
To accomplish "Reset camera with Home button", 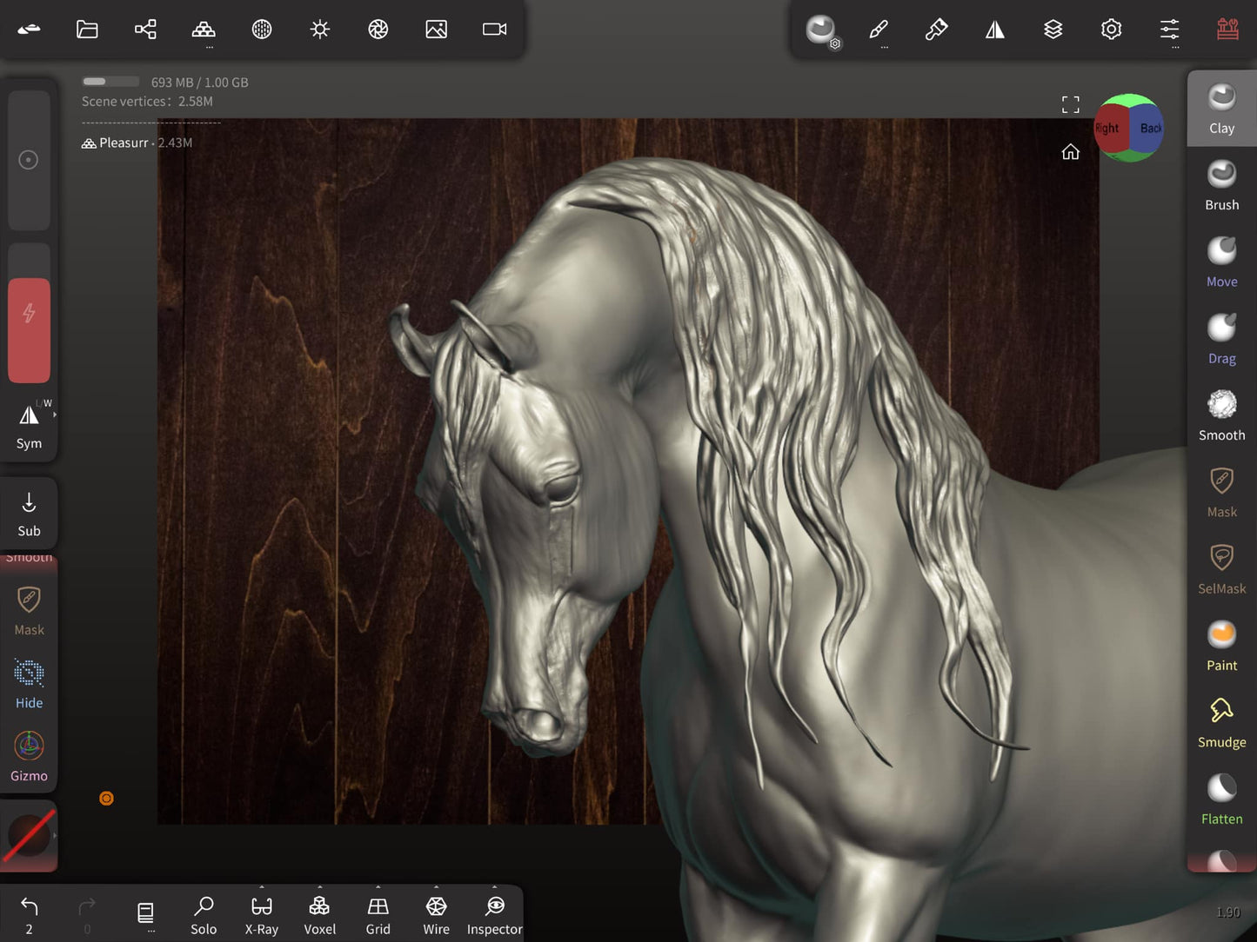I will point(1071,152).
